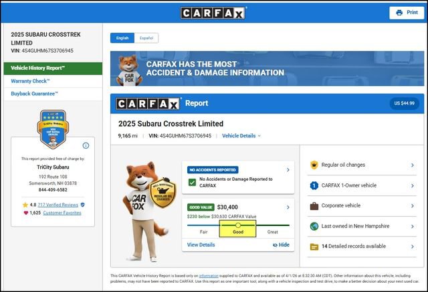This screenshot has height=292, width=428.
Task: Click the pink heart favorites icon
Action: (x=26, y=213)
